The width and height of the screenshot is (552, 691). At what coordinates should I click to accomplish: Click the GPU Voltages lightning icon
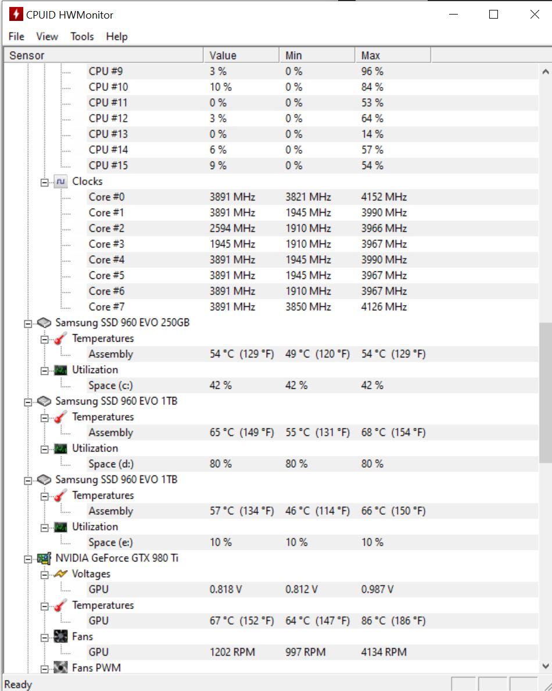pos(60,574)
